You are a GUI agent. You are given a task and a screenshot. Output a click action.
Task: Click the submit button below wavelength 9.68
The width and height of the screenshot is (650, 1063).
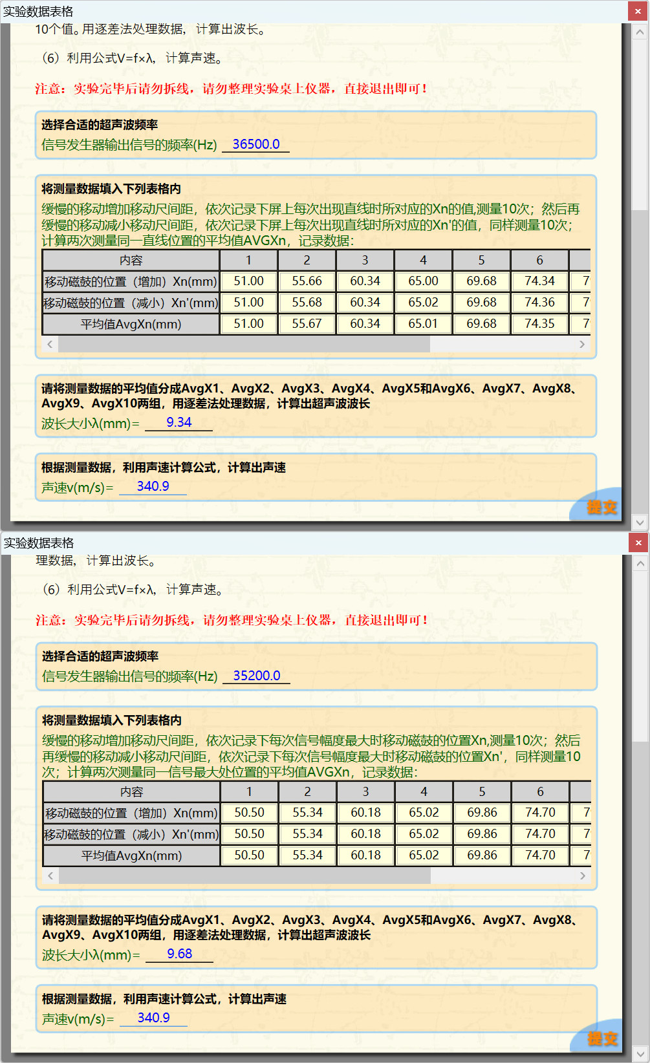pyautogui.click(x=601, y=1038)
